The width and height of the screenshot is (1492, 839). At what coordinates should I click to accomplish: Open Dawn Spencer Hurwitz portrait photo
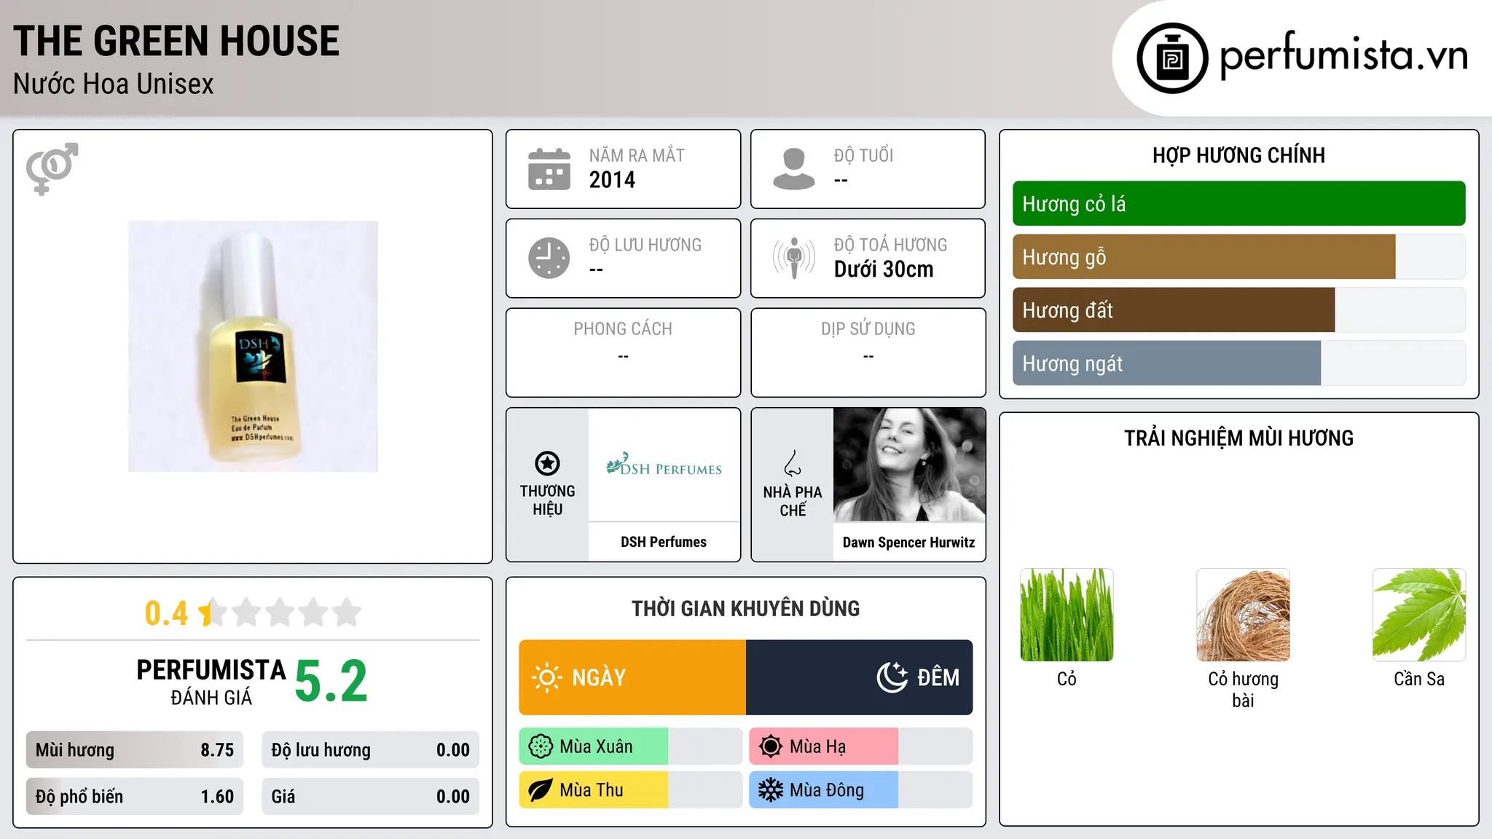[909, 465]
